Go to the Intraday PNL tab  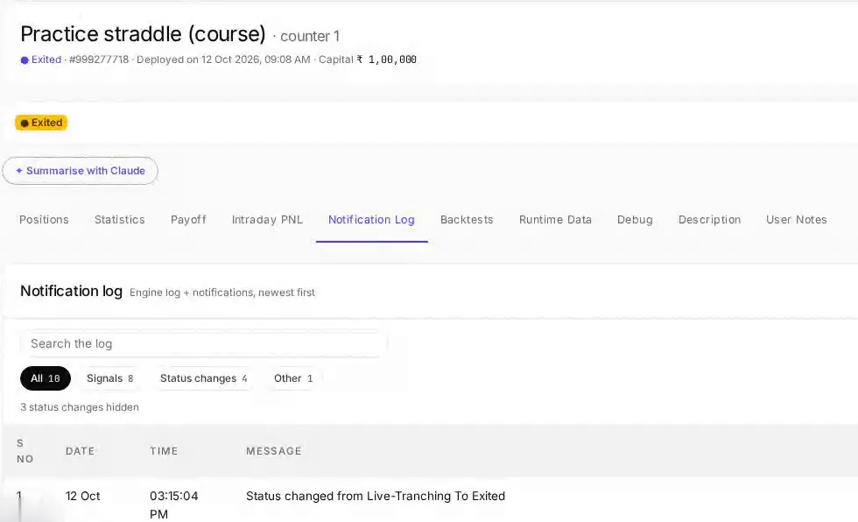267,220
